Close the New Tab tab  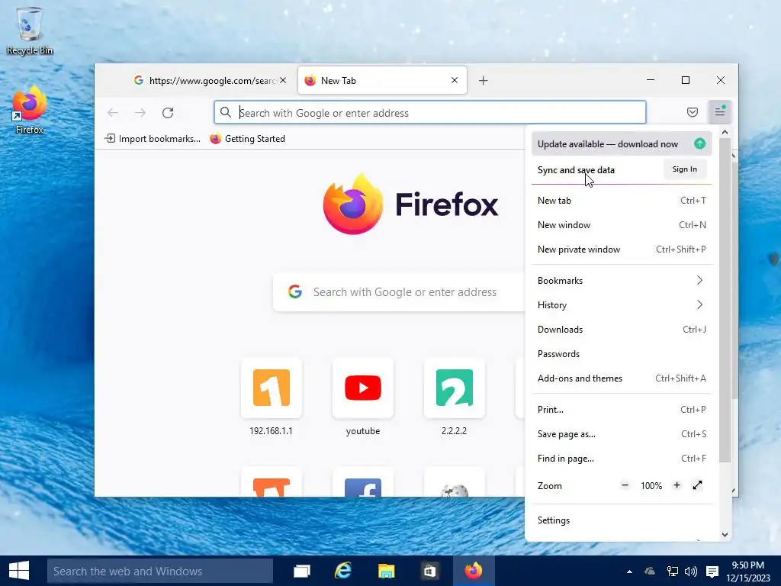click(x=455, y=80)
